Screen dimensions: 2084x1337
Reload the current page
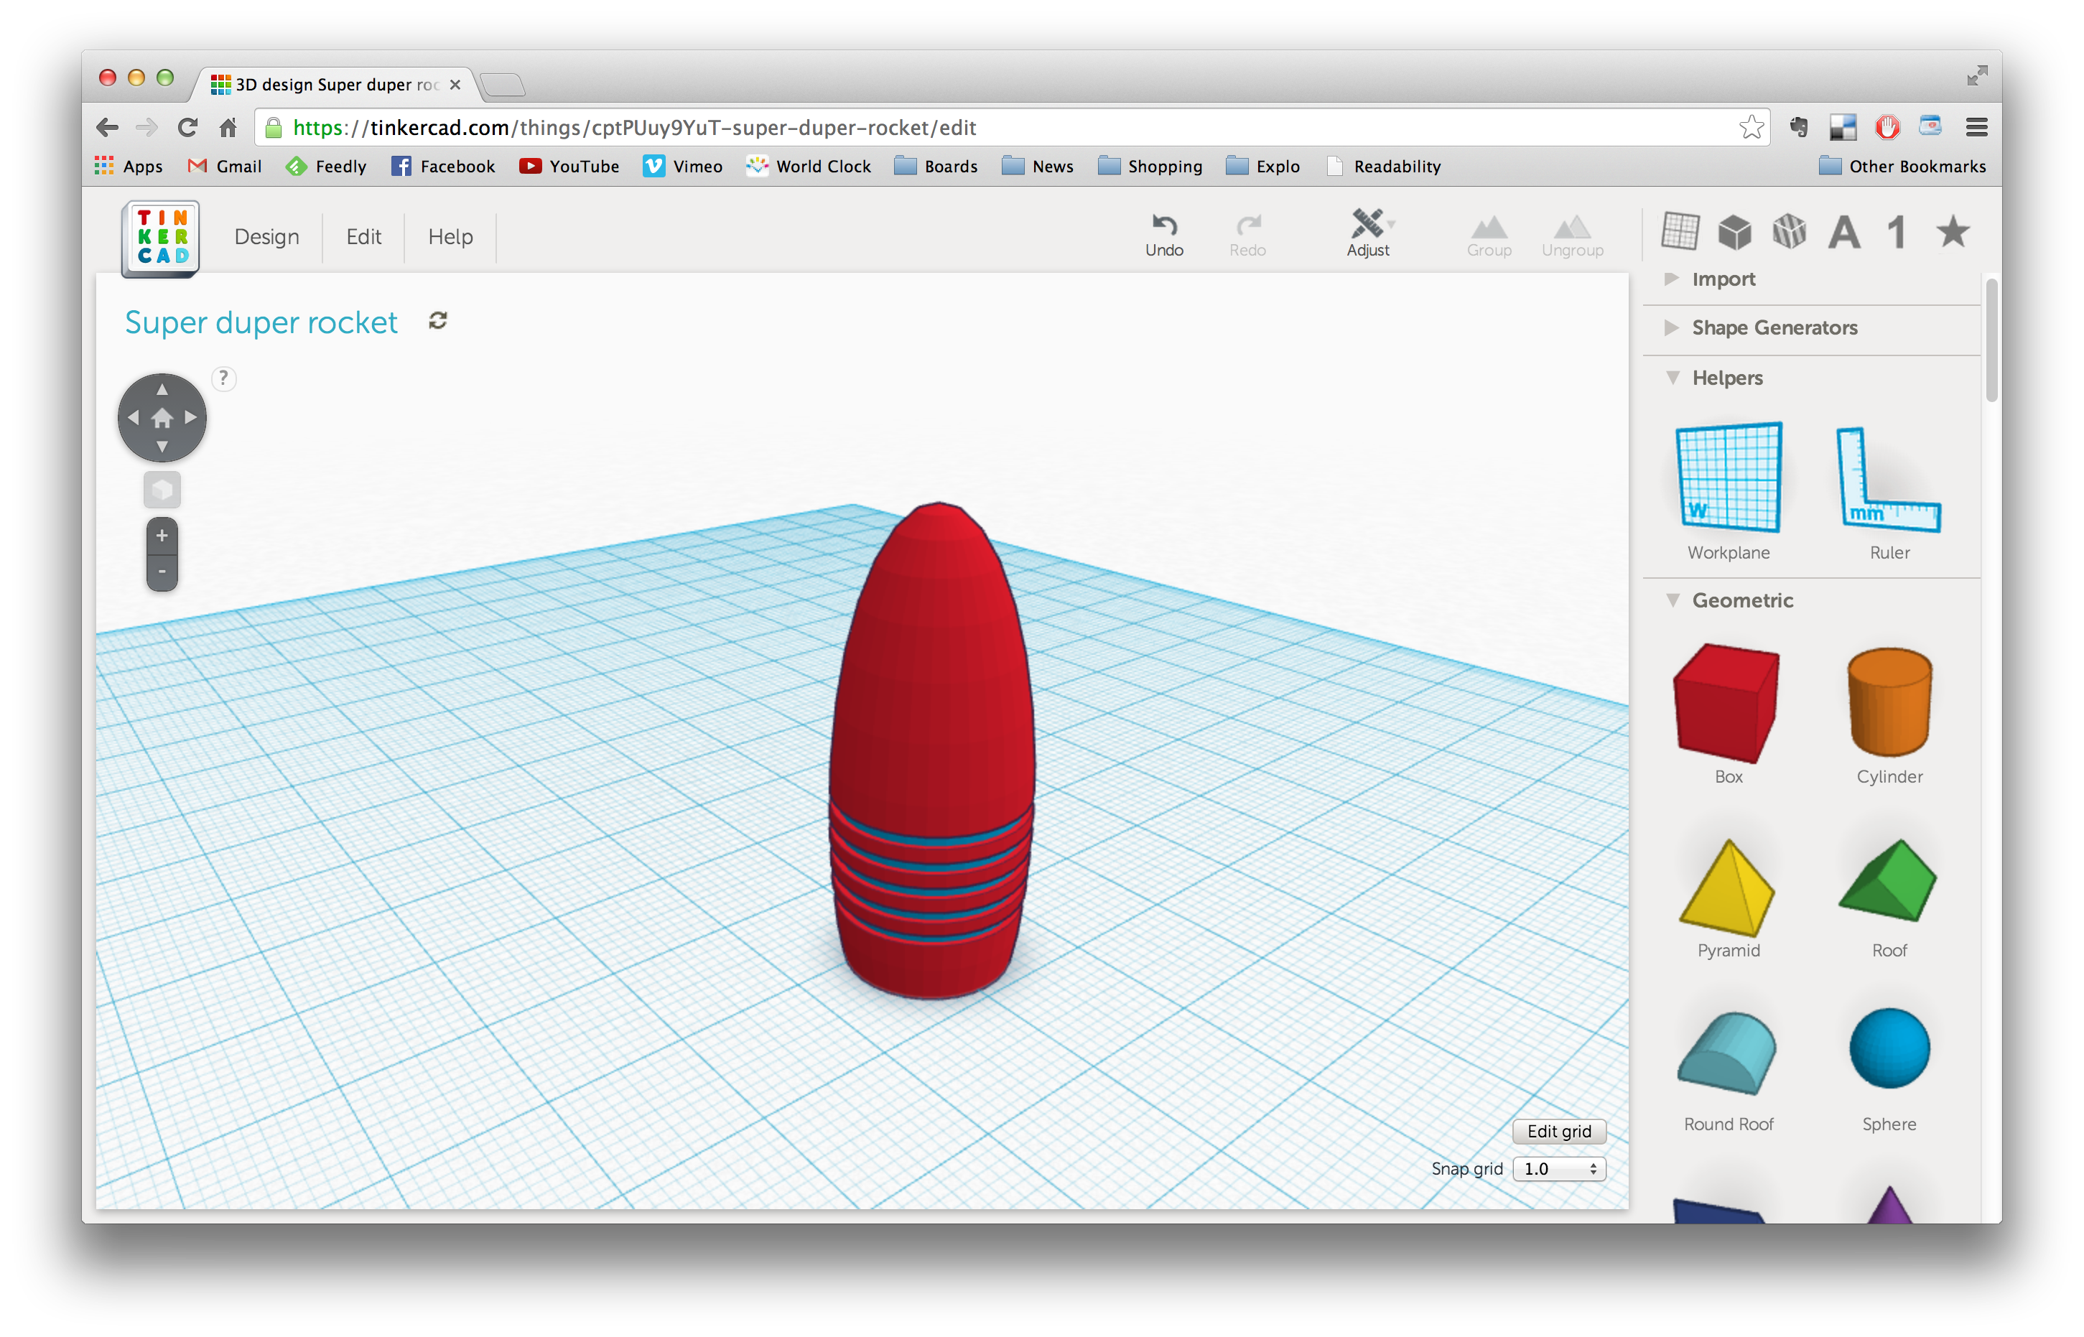point(187,128)
